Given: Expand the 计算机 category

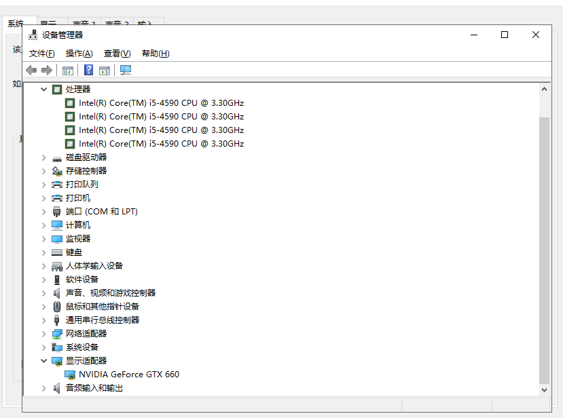Looking at the screenshot, I should (x=44, y=225).
